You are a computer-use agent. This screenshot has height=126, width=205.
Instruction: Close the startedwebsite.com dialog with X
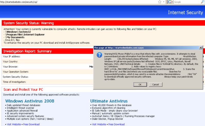tap(201, 48)
